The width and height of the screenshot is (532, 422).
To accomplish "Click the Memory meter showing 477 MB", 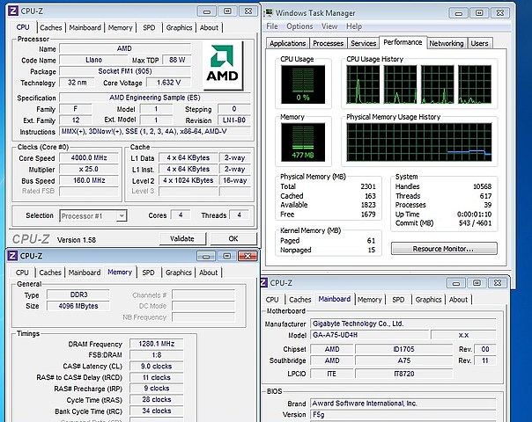I will click(303, 142).
